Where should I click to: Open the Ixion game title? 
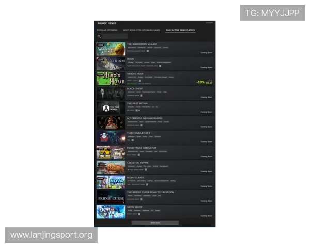coord(131,59)
